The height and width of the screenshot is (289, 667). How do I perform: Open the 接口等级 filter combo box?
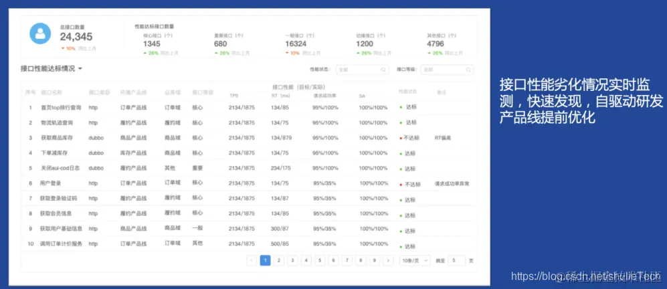tap(447, 70)
